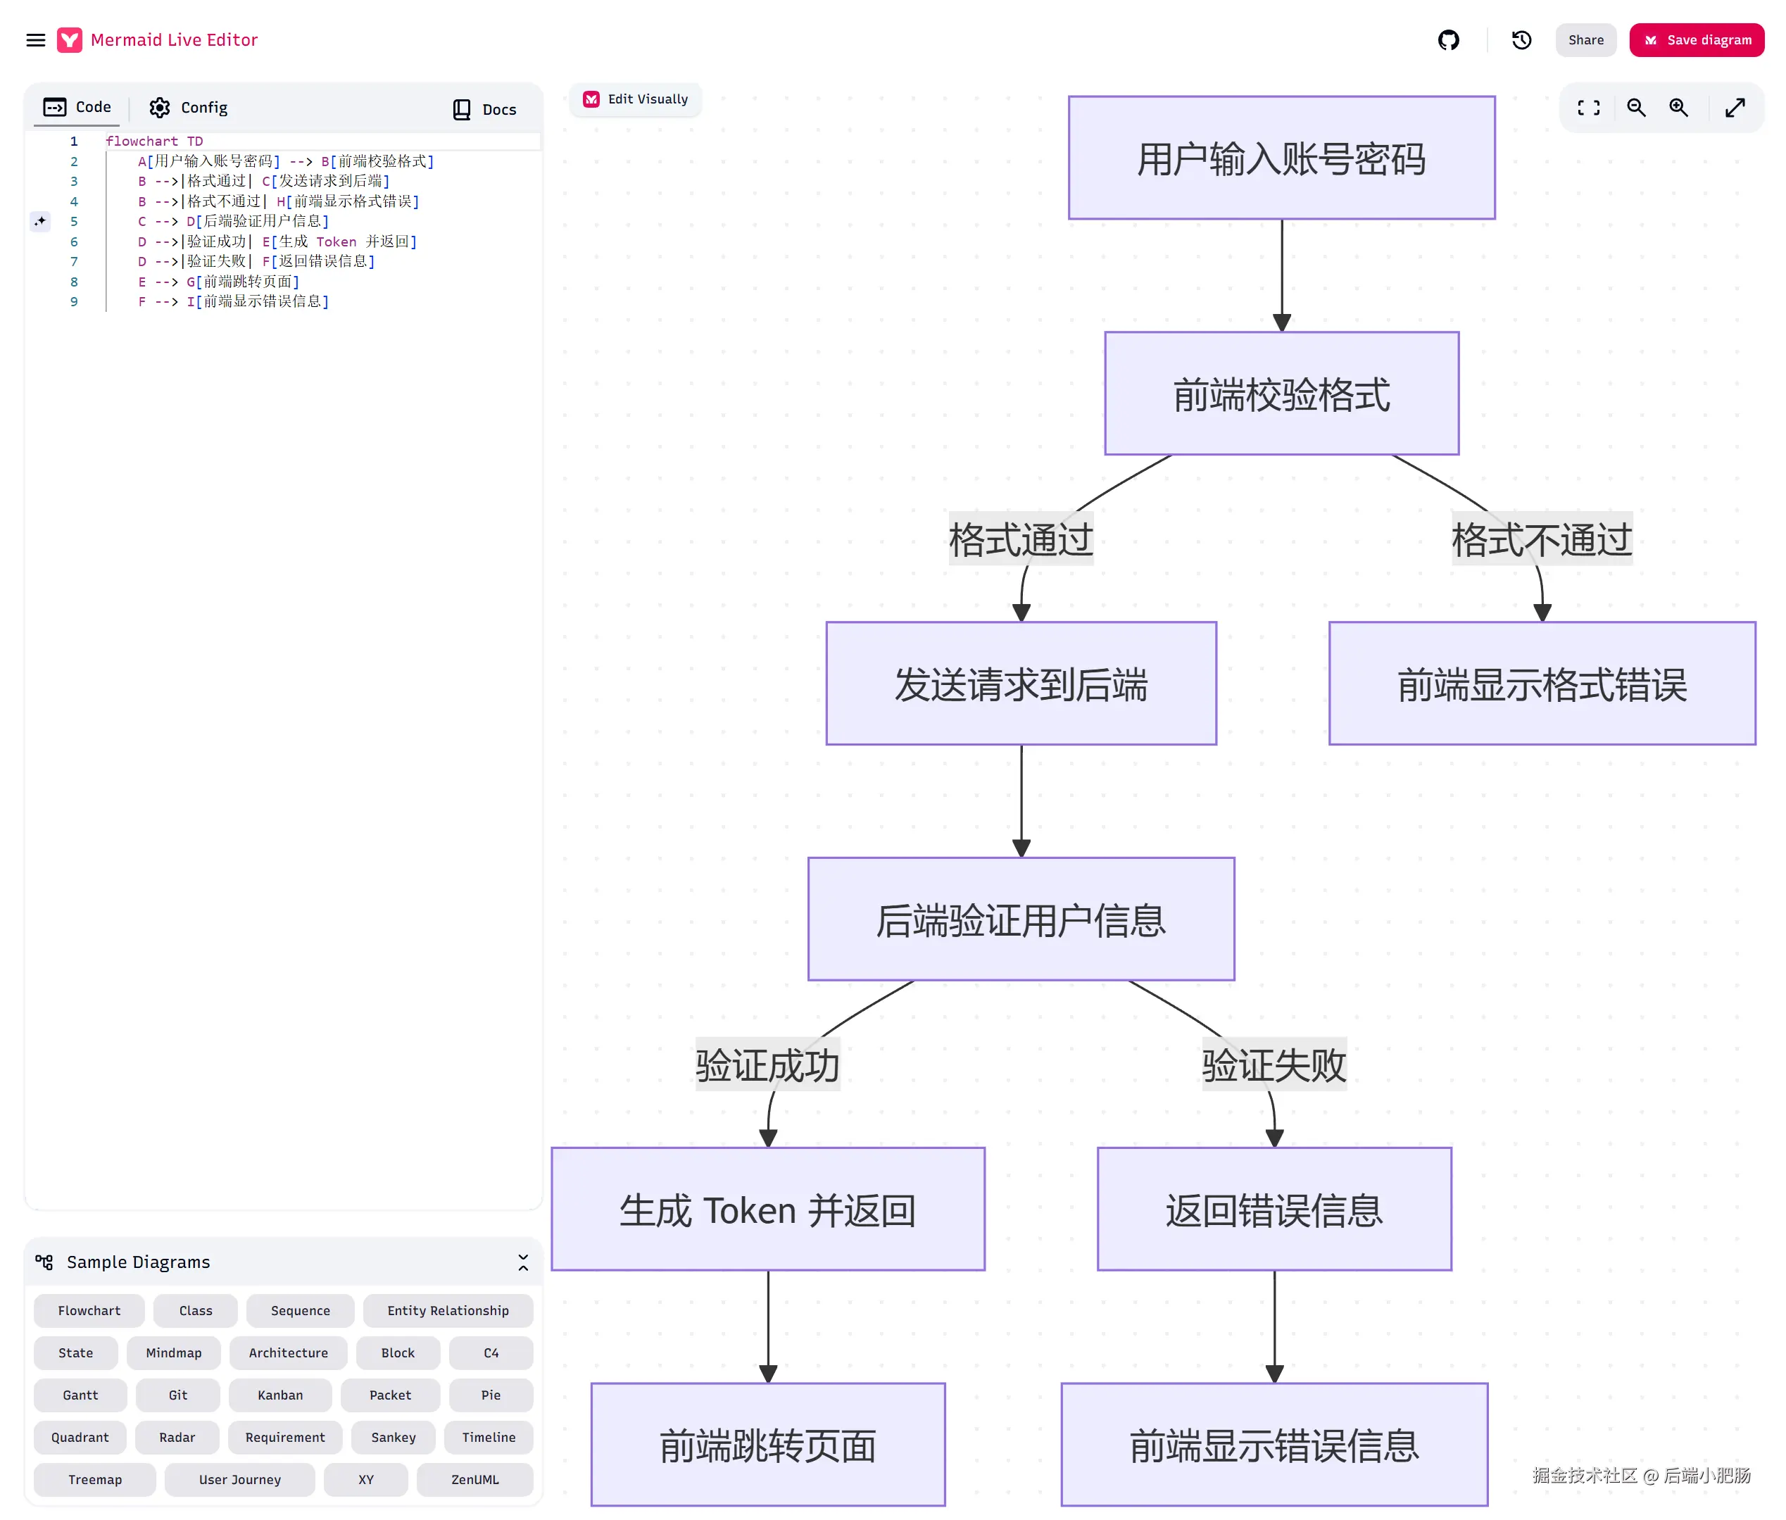Click the fit-to-screen diagram icon
1786x1520 pixels.
point(1588,108)
